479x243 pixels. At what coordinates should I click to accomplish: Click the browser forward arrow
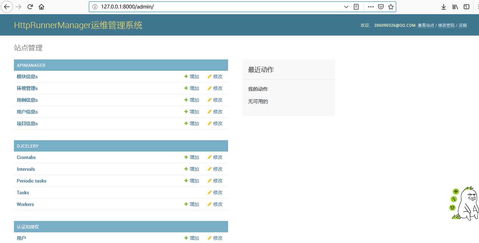[19, 7]
